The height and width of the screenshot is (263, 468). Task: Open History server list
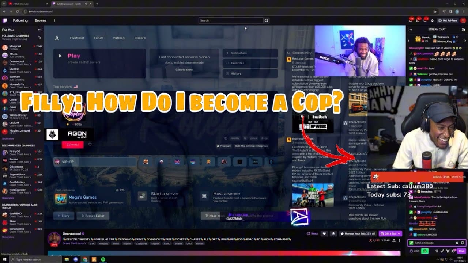pos(250,73)
